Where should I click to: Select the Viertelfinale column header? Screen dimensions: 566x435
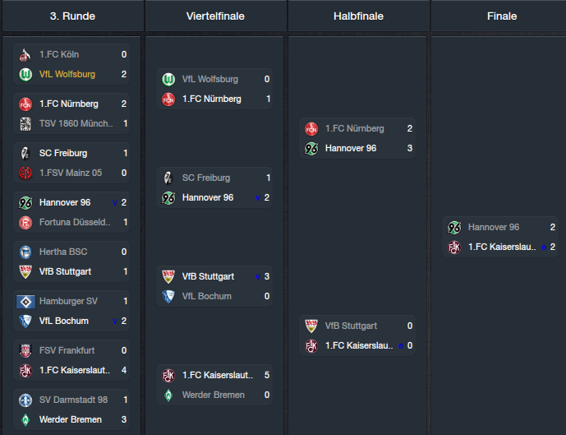click(215, 16)
